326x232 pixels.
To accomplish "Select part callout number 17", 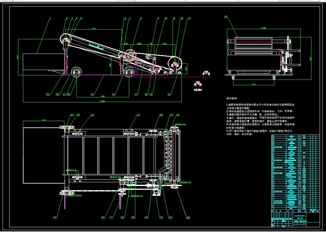I will pyautogui.click(x=136, y=94).
